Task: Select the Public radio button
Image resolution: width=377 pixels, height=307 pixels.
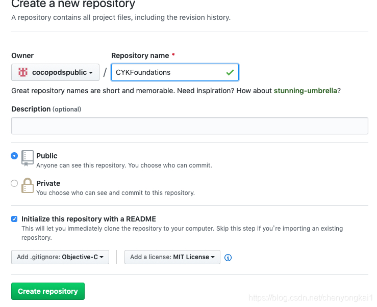Action: (14, 156)
